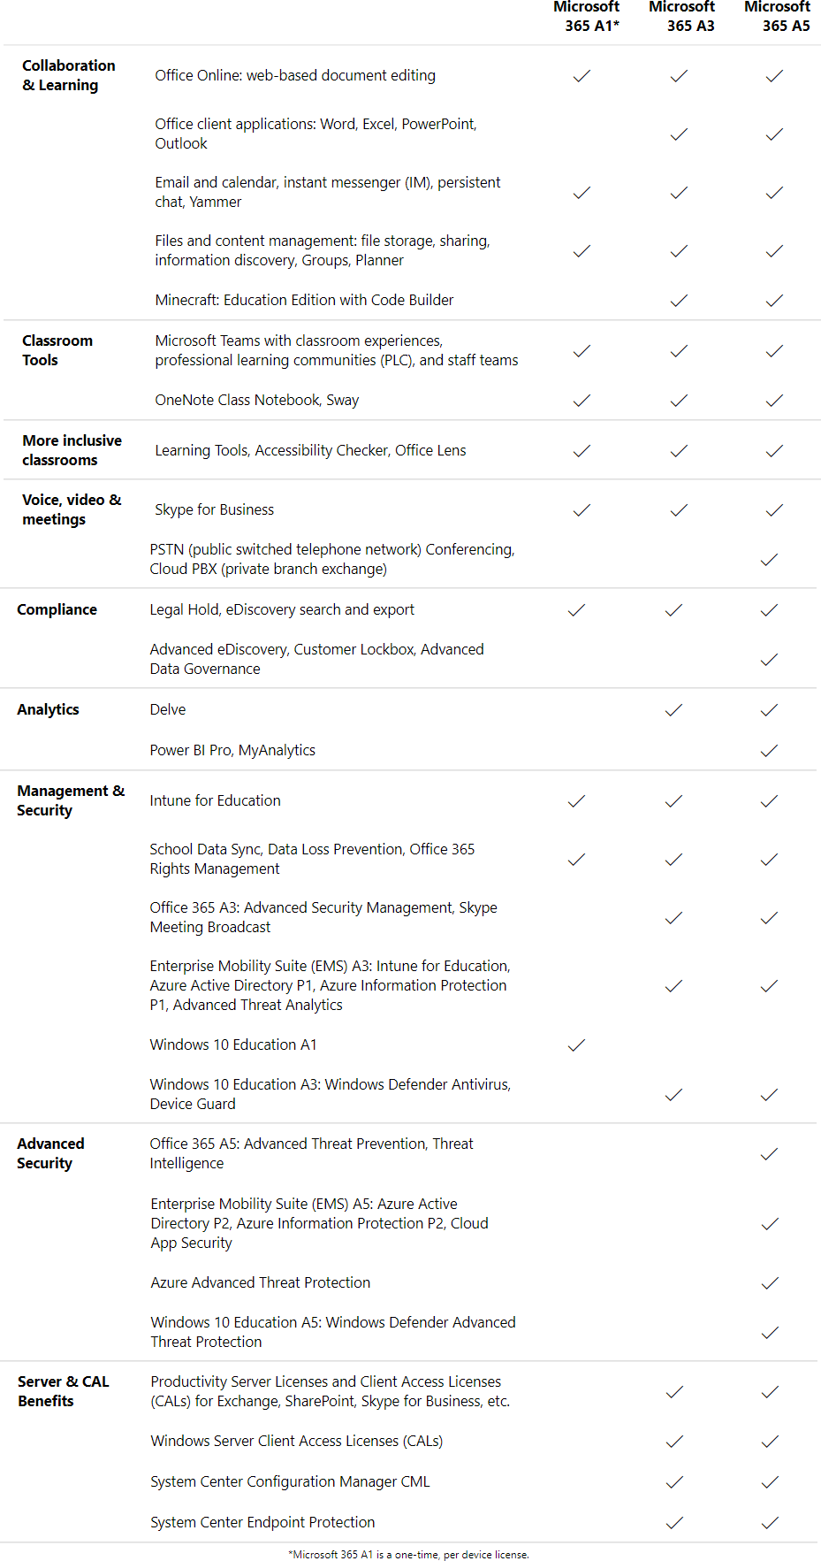Click the Management & Security category label

click(x=70, y=800)
